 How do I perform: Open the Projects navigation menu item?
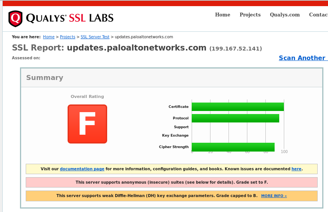click(250, 15)
